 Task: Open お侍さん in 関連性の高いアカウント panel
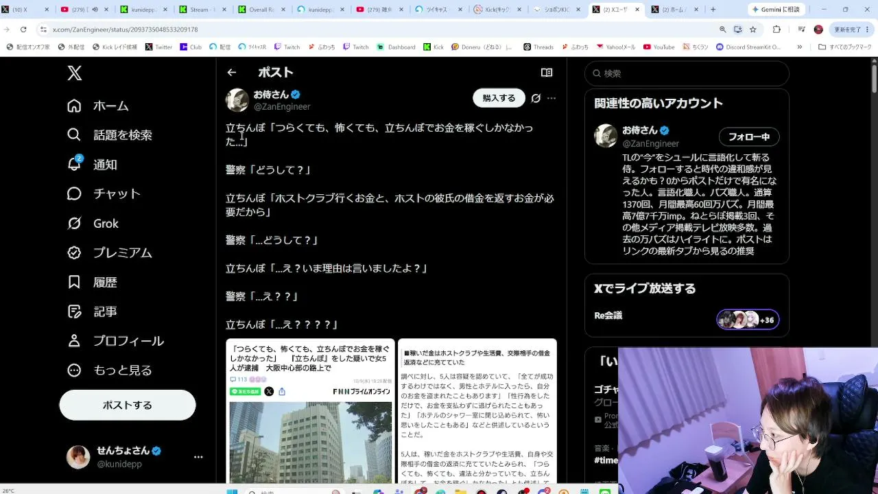coord(641,130)
